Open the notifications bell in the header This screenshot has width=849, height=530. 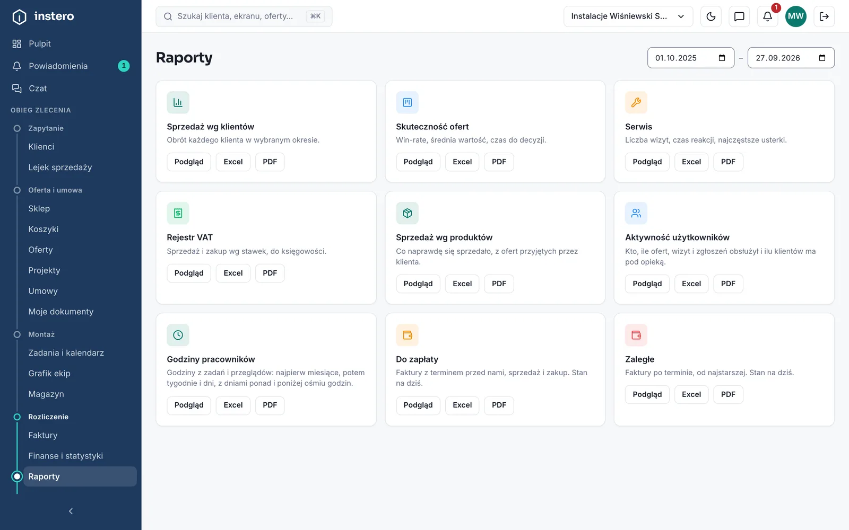coord(767,16)
